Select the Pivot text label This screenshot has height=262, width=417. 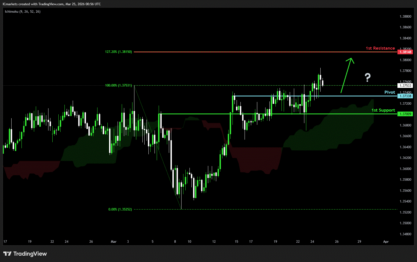coord(389,92)
